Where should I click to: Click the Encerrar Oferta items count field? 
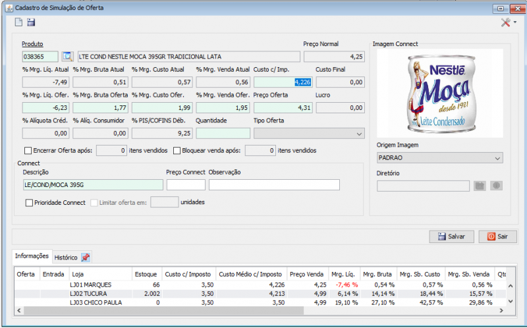(111, 151)
